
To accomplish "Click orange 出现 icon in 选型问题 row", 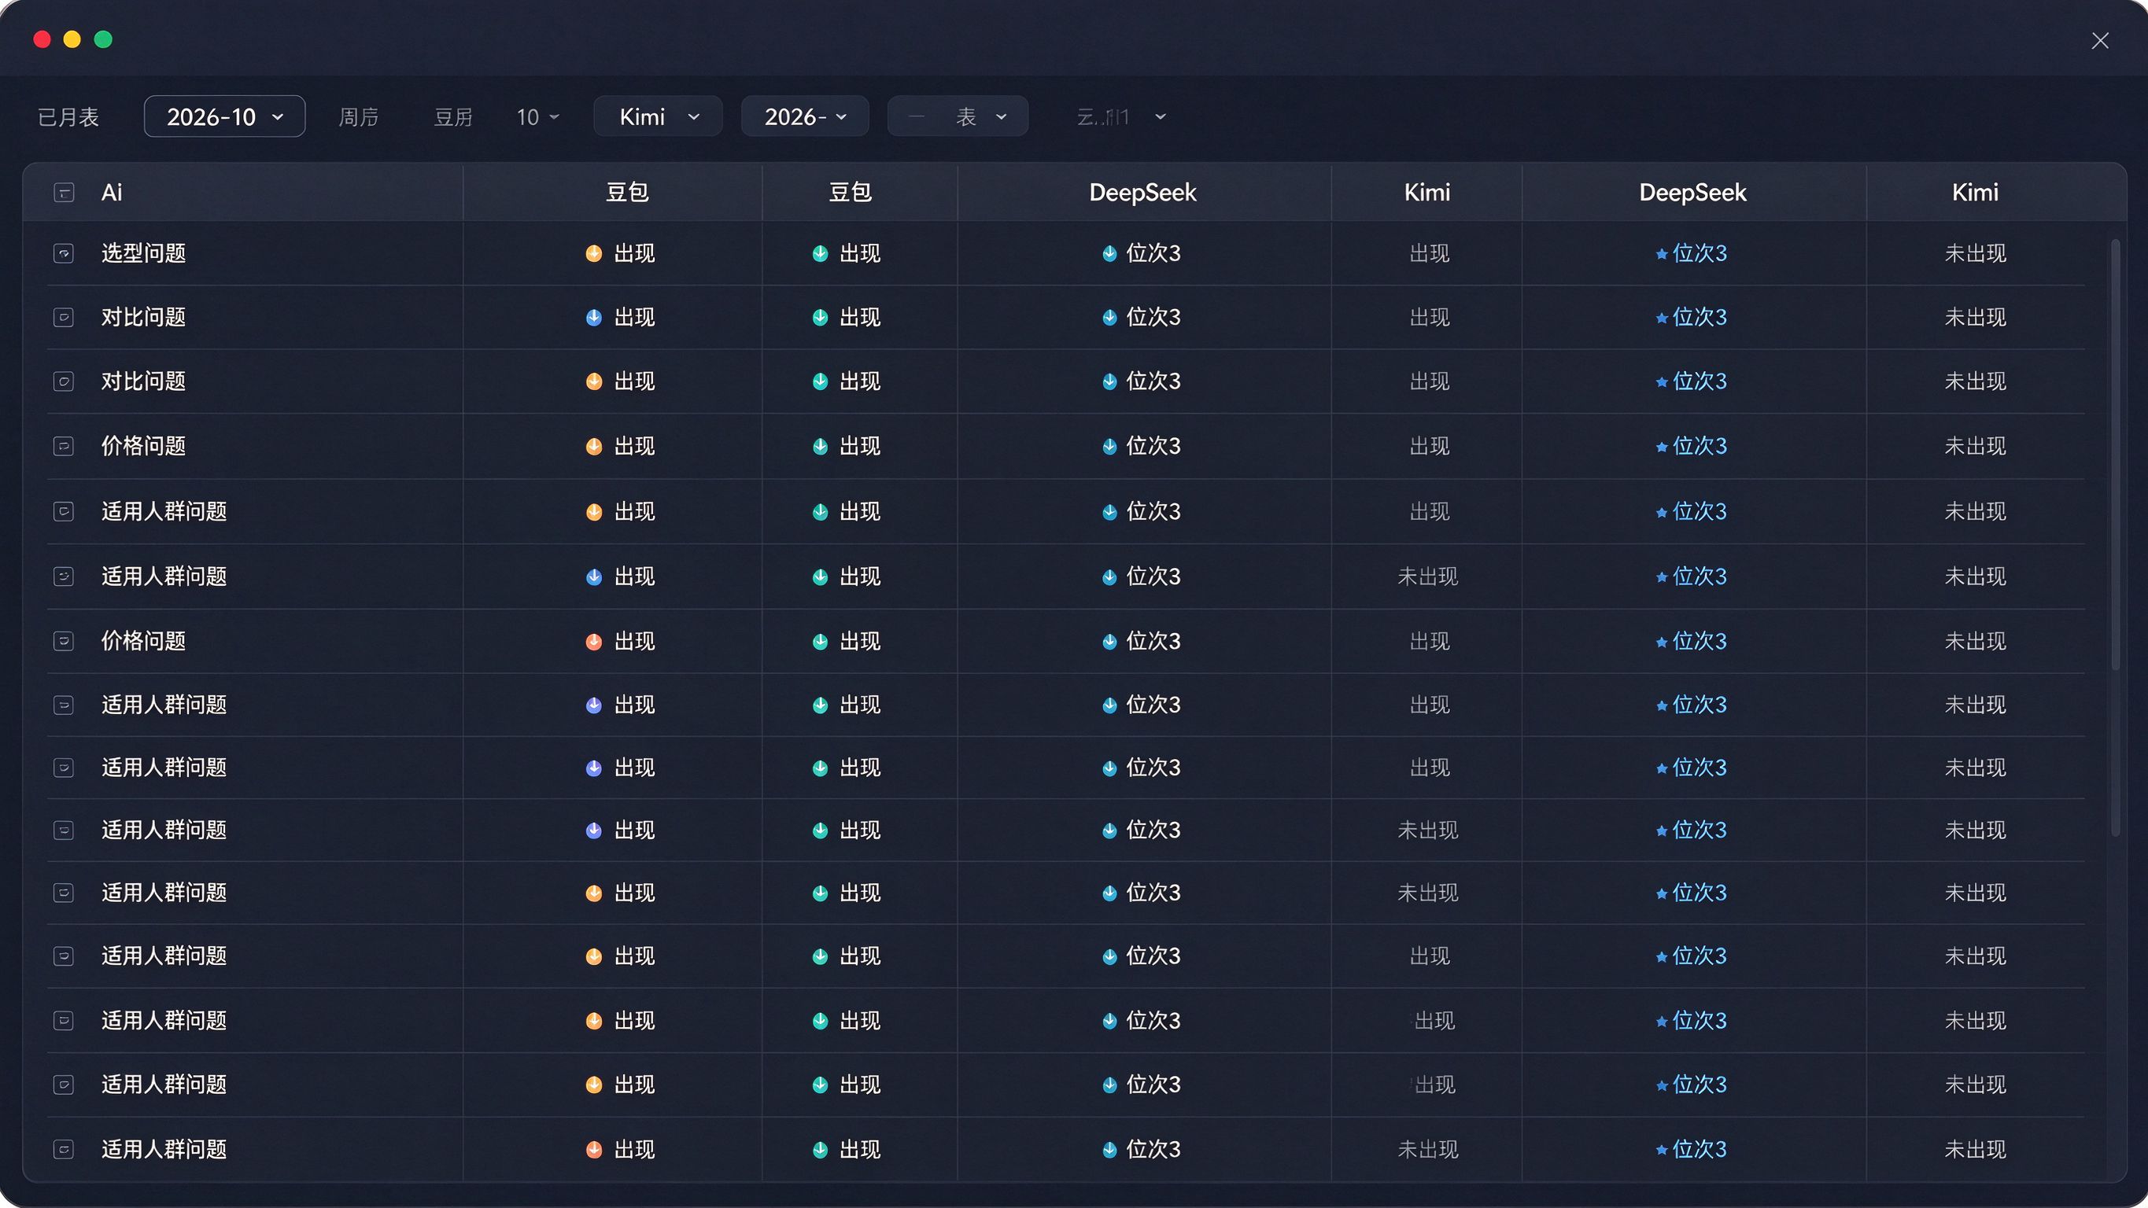I will coord(594,253).
